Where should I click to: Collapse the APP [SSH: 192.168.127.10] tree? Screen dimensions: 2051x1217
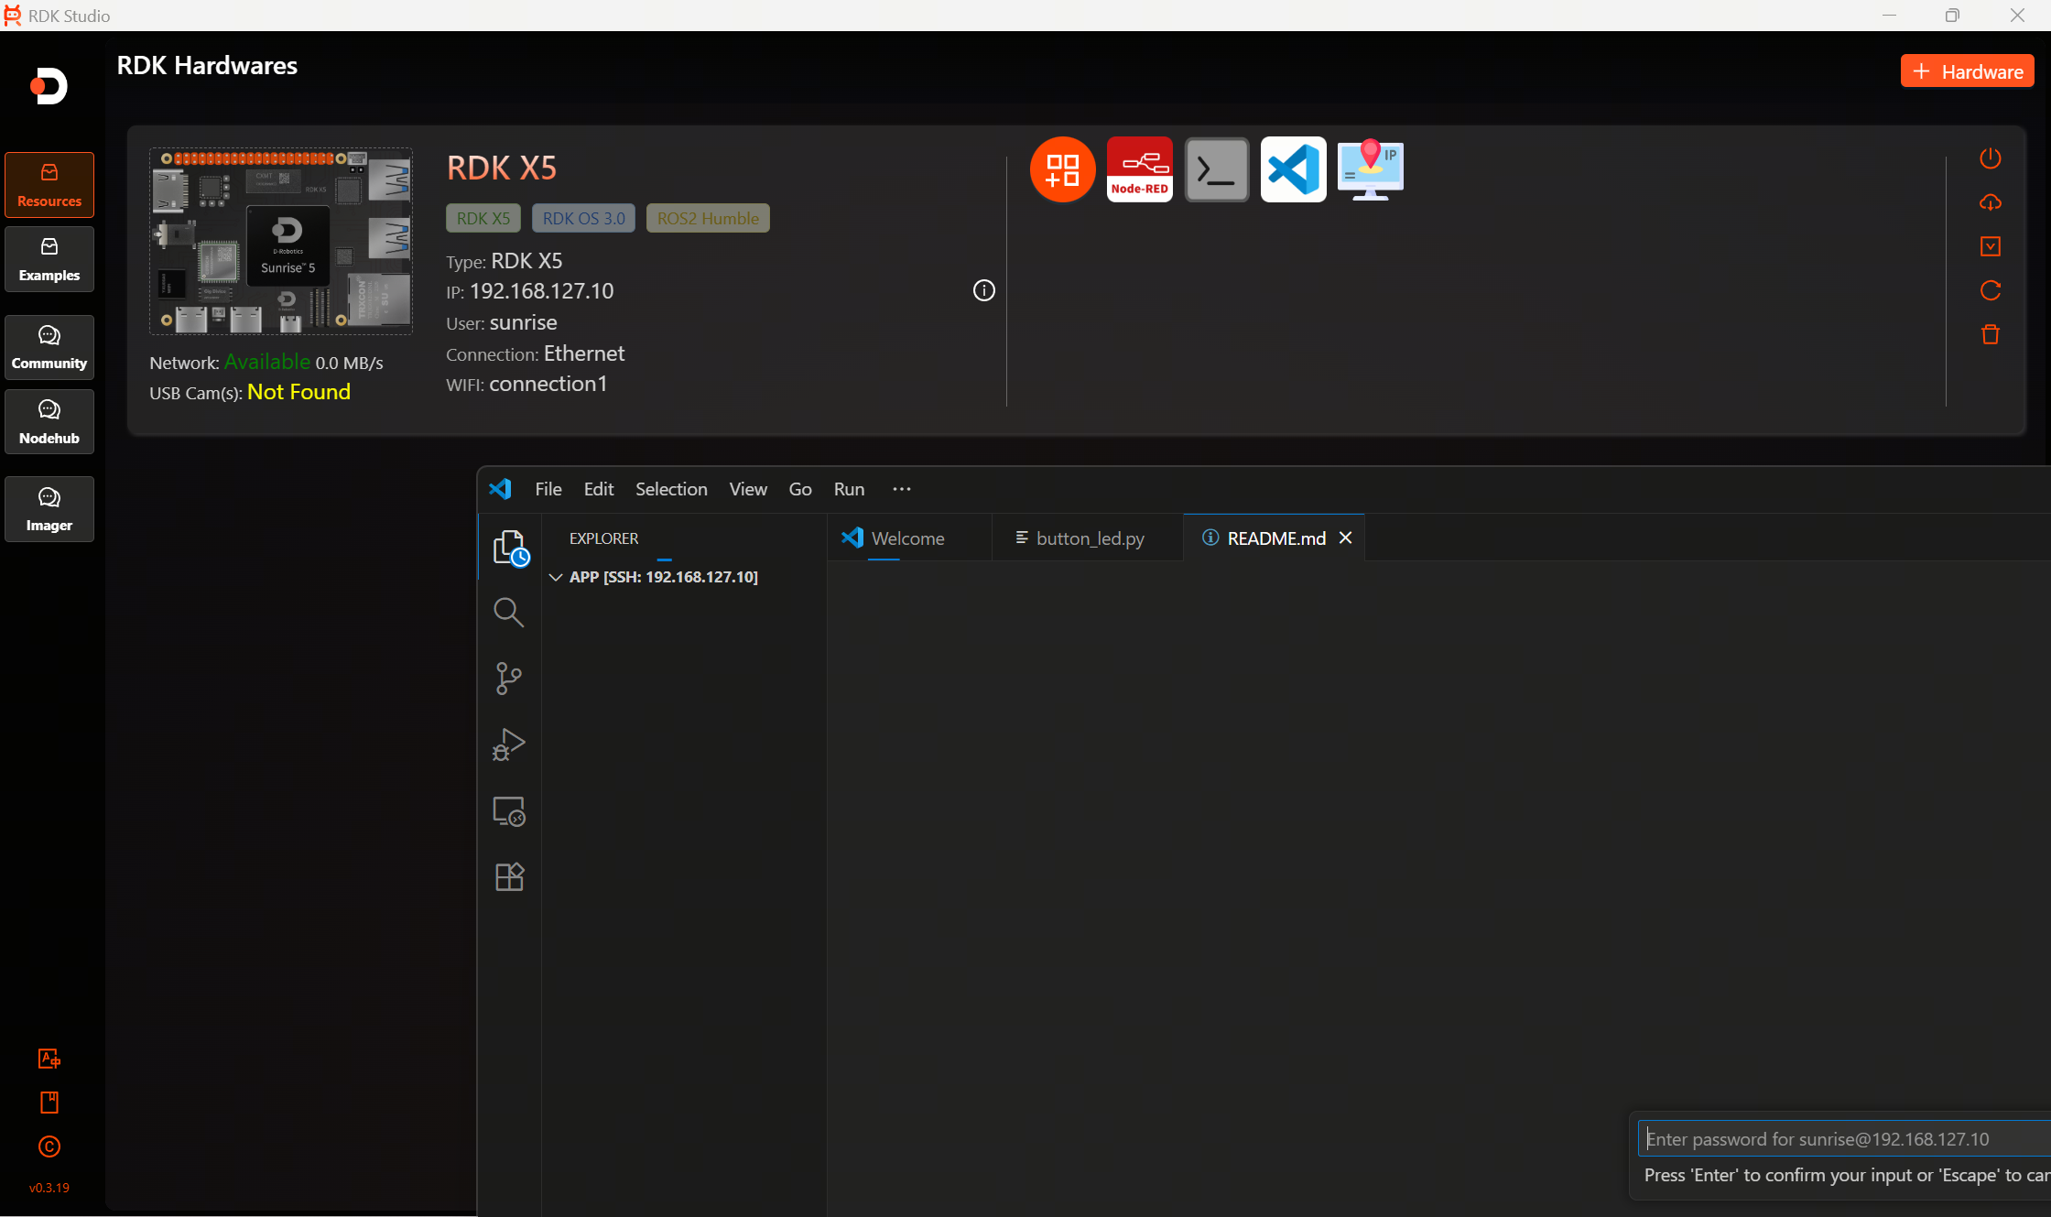556,577
